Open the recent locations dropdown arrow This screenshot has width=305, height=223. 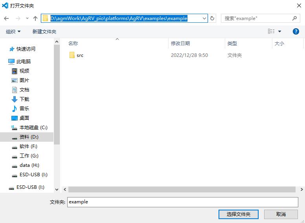(27, 18)
